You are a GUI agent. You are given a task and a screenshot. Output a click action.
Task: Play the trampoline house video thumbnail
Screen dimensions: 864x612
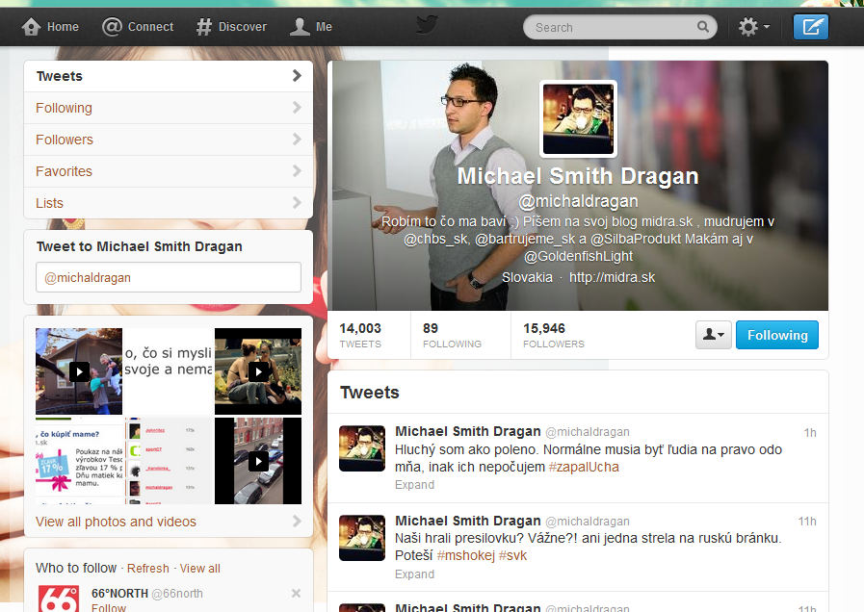click(x=79, y=371)
